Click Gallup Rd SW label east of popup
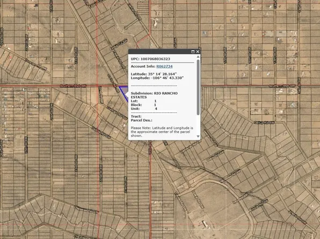This screenshot has height=239, width=320. (x=264, y=123)
